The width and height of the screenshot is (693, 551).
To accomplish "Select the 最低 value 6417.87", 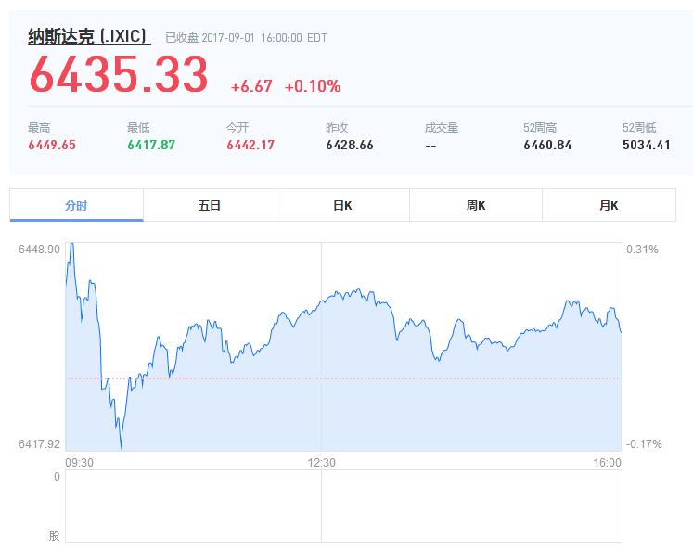I will (151, 145).
